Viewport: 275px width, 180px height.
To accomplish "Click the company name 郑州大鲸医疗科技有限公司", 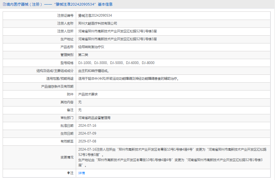I will click(x=97, y=23).
